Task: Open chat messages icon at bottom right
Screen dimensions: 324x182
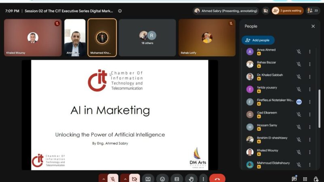Action: [x=294, y=179]
